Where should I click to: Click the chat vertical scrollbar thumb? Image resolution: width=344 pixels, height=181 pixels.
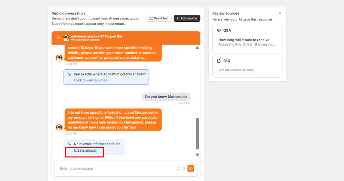pos(197,133)
